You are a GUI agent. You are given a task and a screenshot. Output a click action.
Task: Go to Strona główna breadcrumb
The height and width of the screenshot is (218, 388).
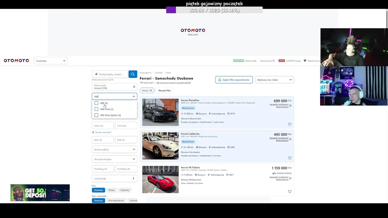click(x=145, y=73)
